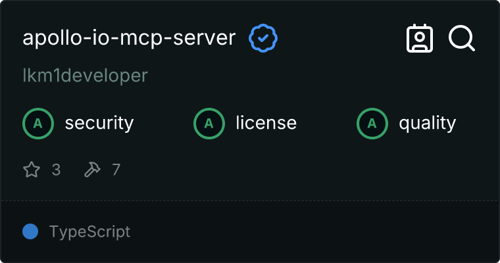Click the checkmark inside the verified badge

point(263,38)
